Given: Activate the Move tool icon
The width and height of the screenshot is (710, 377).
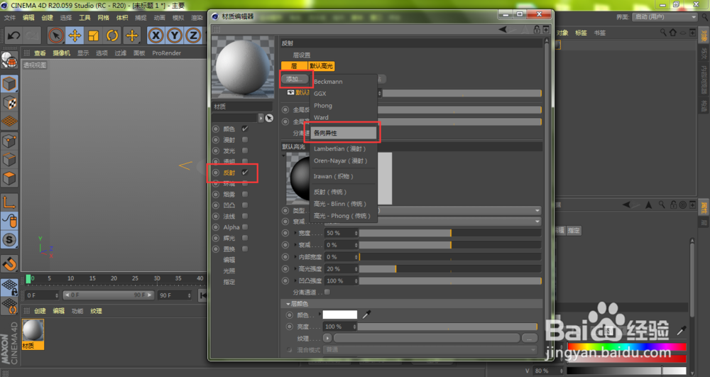Looking at the screenshot, I should (x=75, y=35).
